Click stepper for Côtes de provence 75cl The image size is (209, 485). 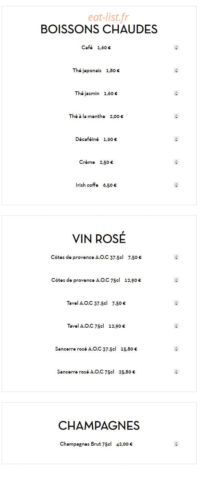tap(176, 280)
